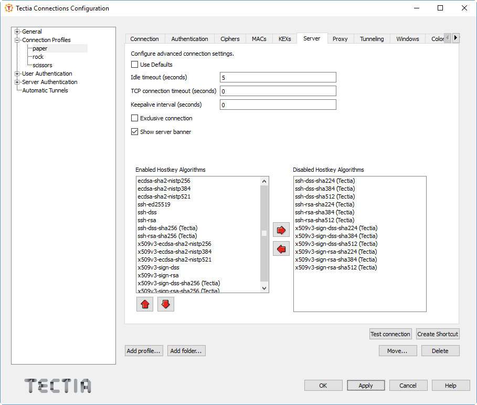Expand the User Authentication node
The image size is (477, 405).
pyautogui.click(x=16, y=74)
